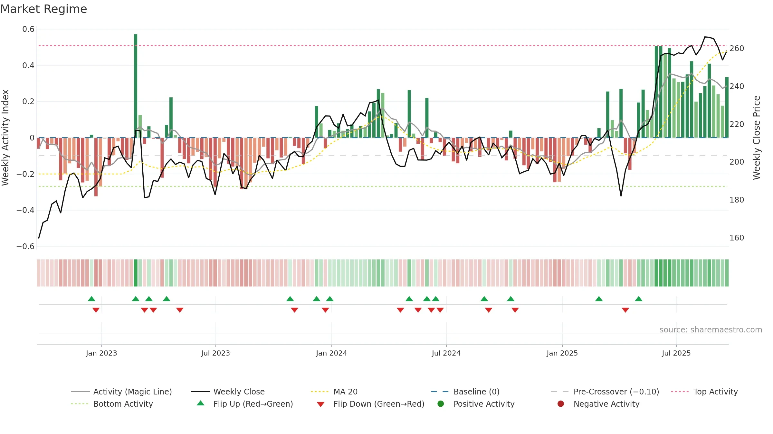Click the Jan 2024 x-axis label
The height and width of the screenshot is (434, 773).
tap(331, 353)
